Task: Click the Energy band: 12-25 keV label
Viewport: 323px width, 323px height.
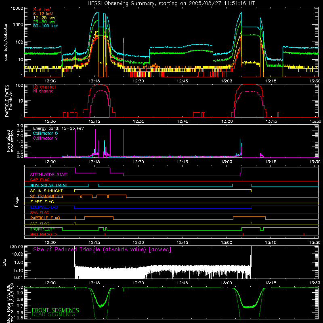Action: (59, 128)
